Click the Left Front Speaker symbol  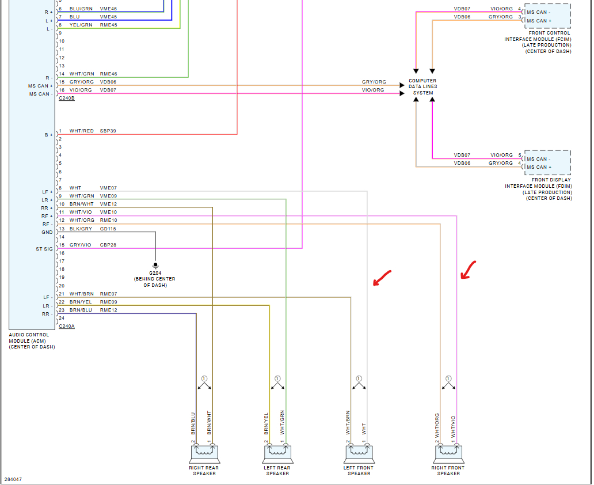(x=359, y=454)
